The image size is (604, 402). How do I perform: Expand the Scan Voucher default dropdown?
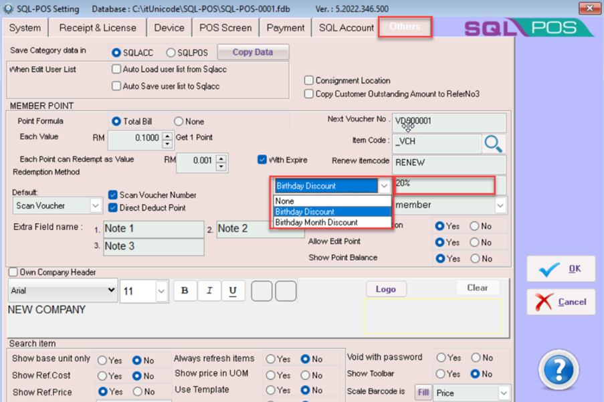(95, 206)
